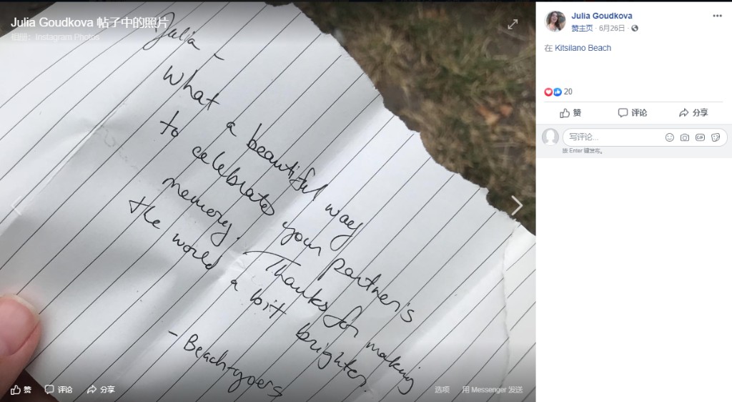Image resolution: width=732 pixels, height=402 pixels.
Task: View the heart and like reactions count
Action: (x=558, y=92)
